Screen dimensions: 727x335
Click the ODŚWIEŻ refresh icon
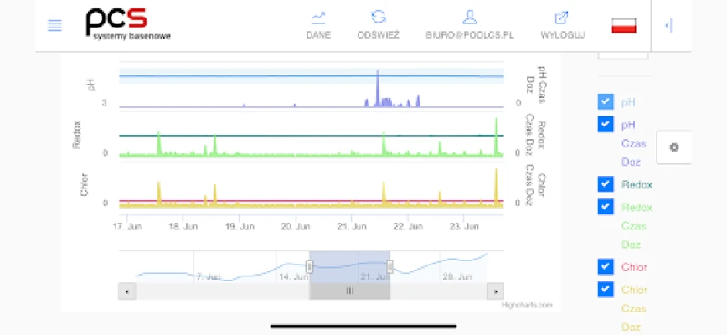click(x=378, y=17)
